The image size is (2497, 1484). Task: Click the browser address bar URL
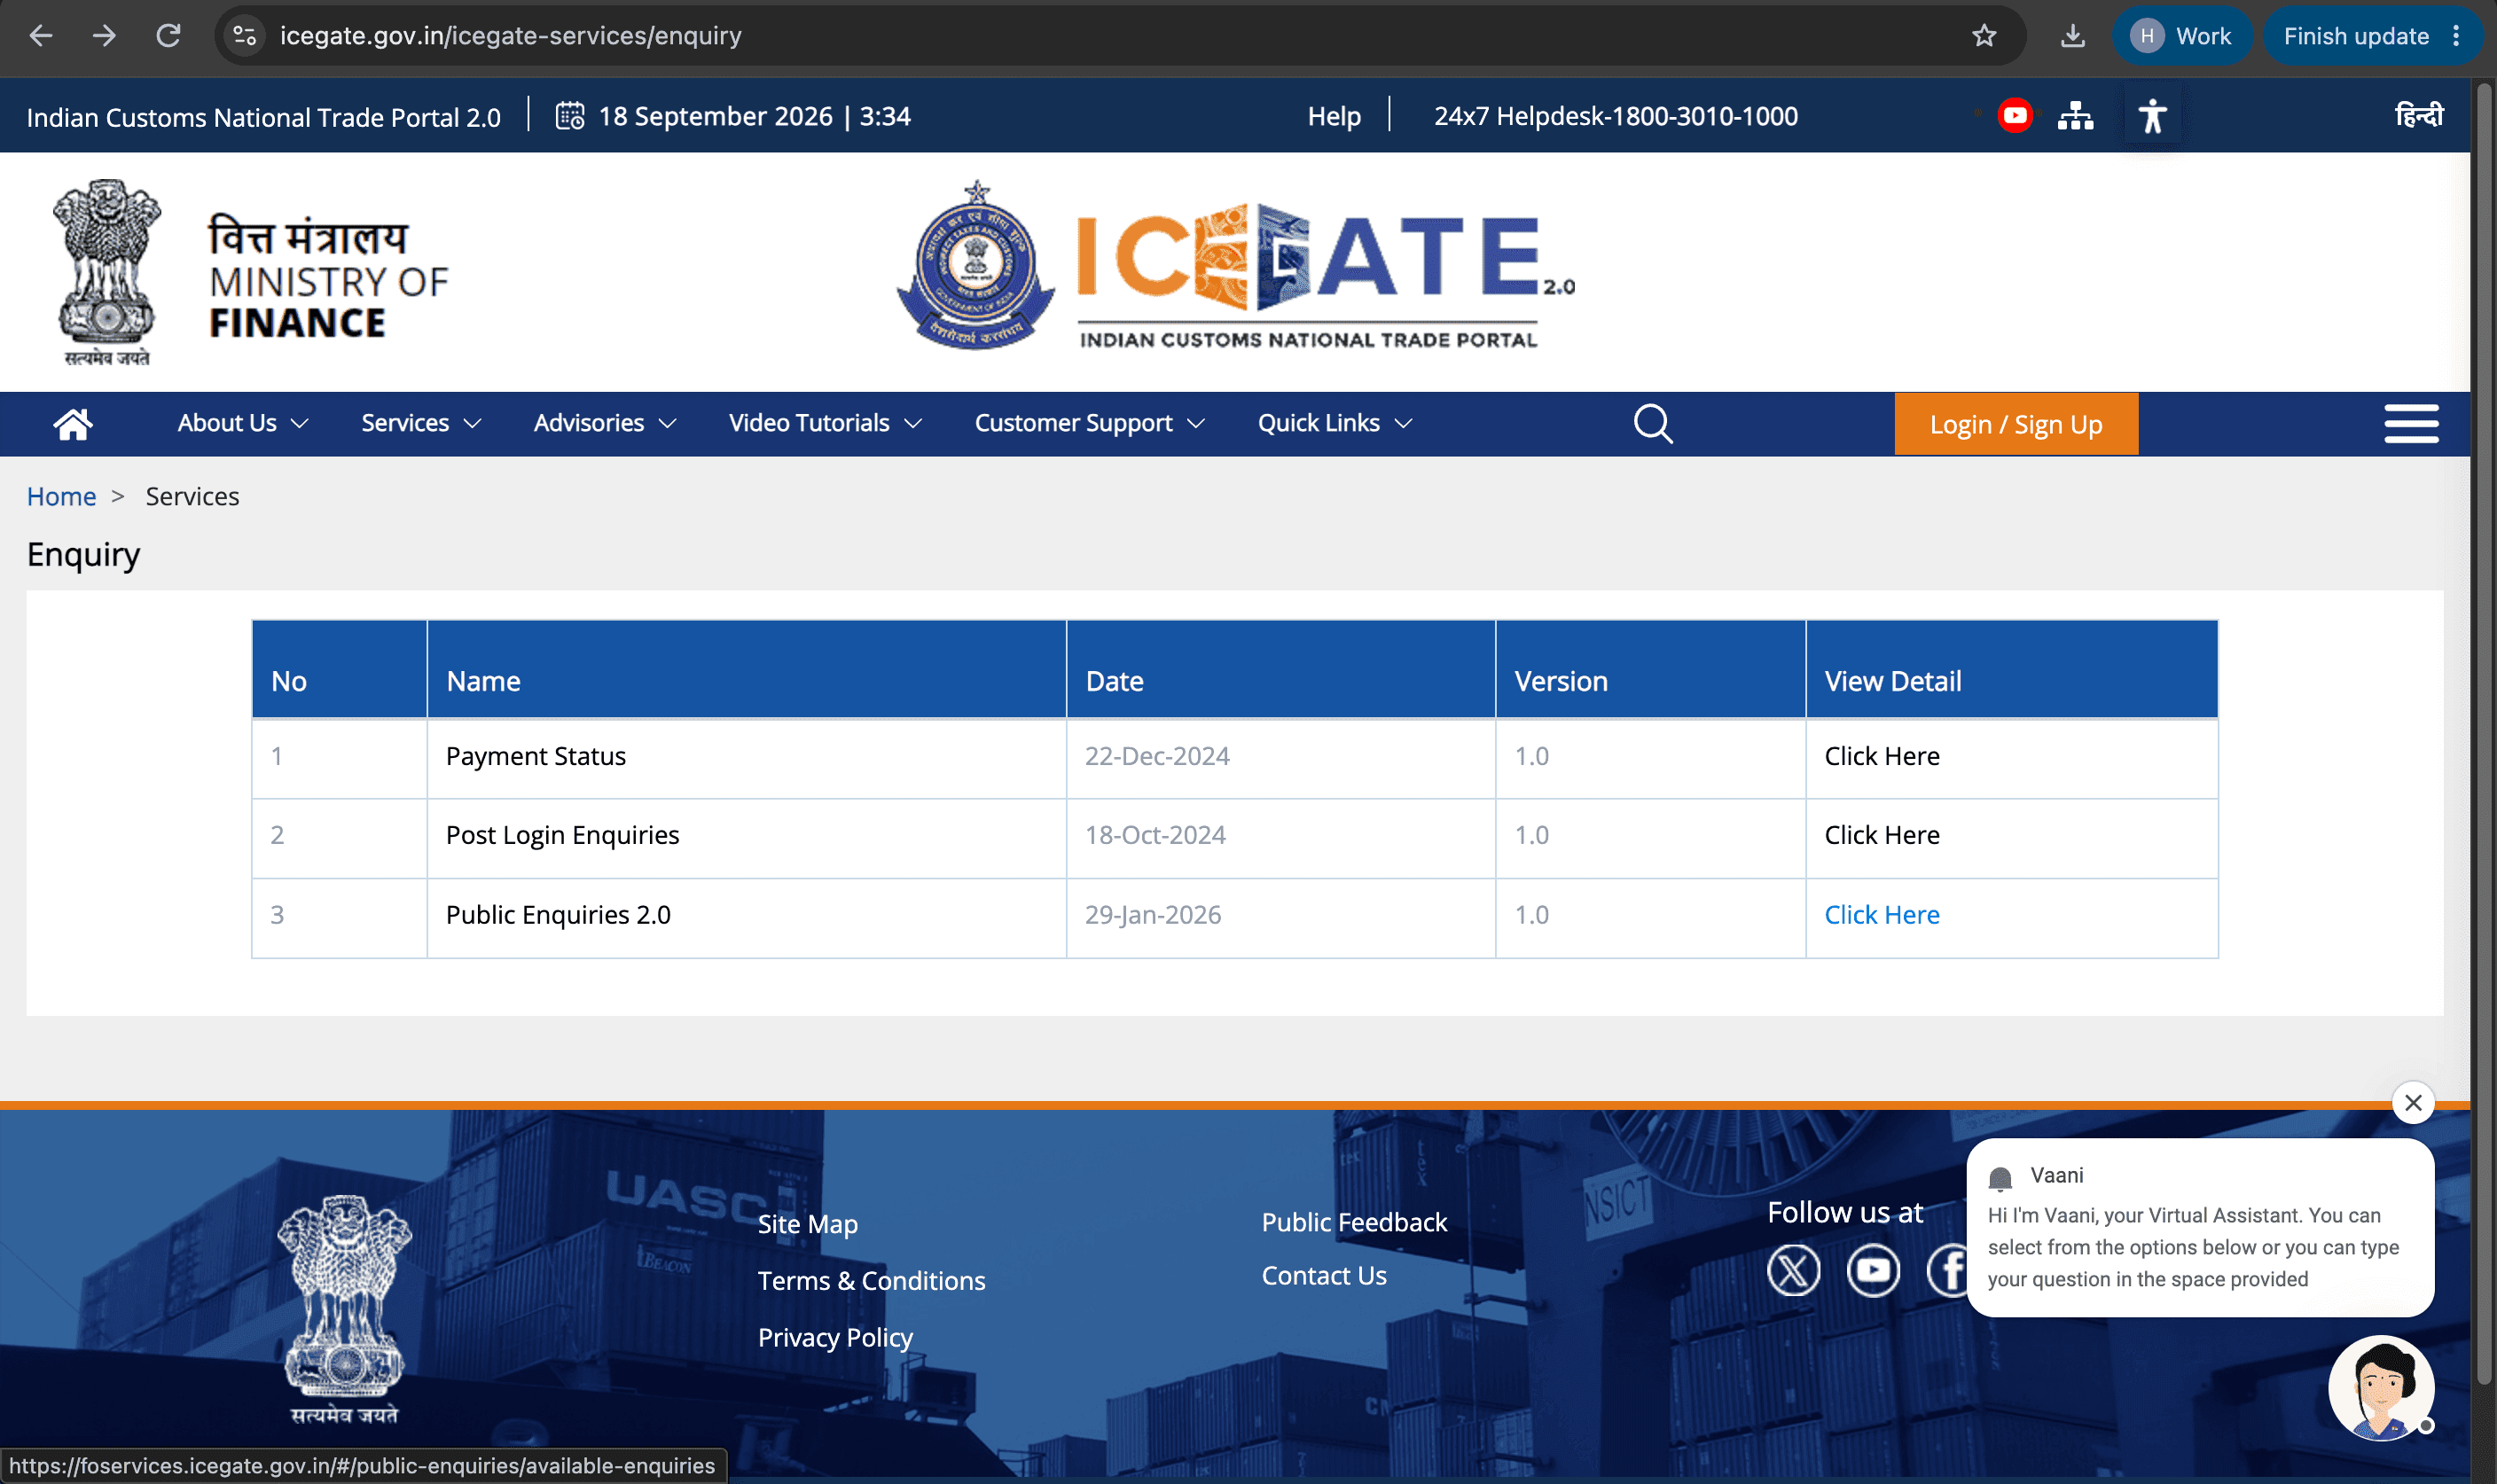tap(511, 36)
